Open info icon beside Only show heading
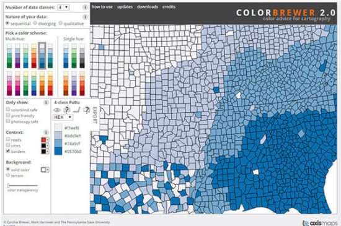The height and width of the screenshot is (226, 341). tap(46, 102)
